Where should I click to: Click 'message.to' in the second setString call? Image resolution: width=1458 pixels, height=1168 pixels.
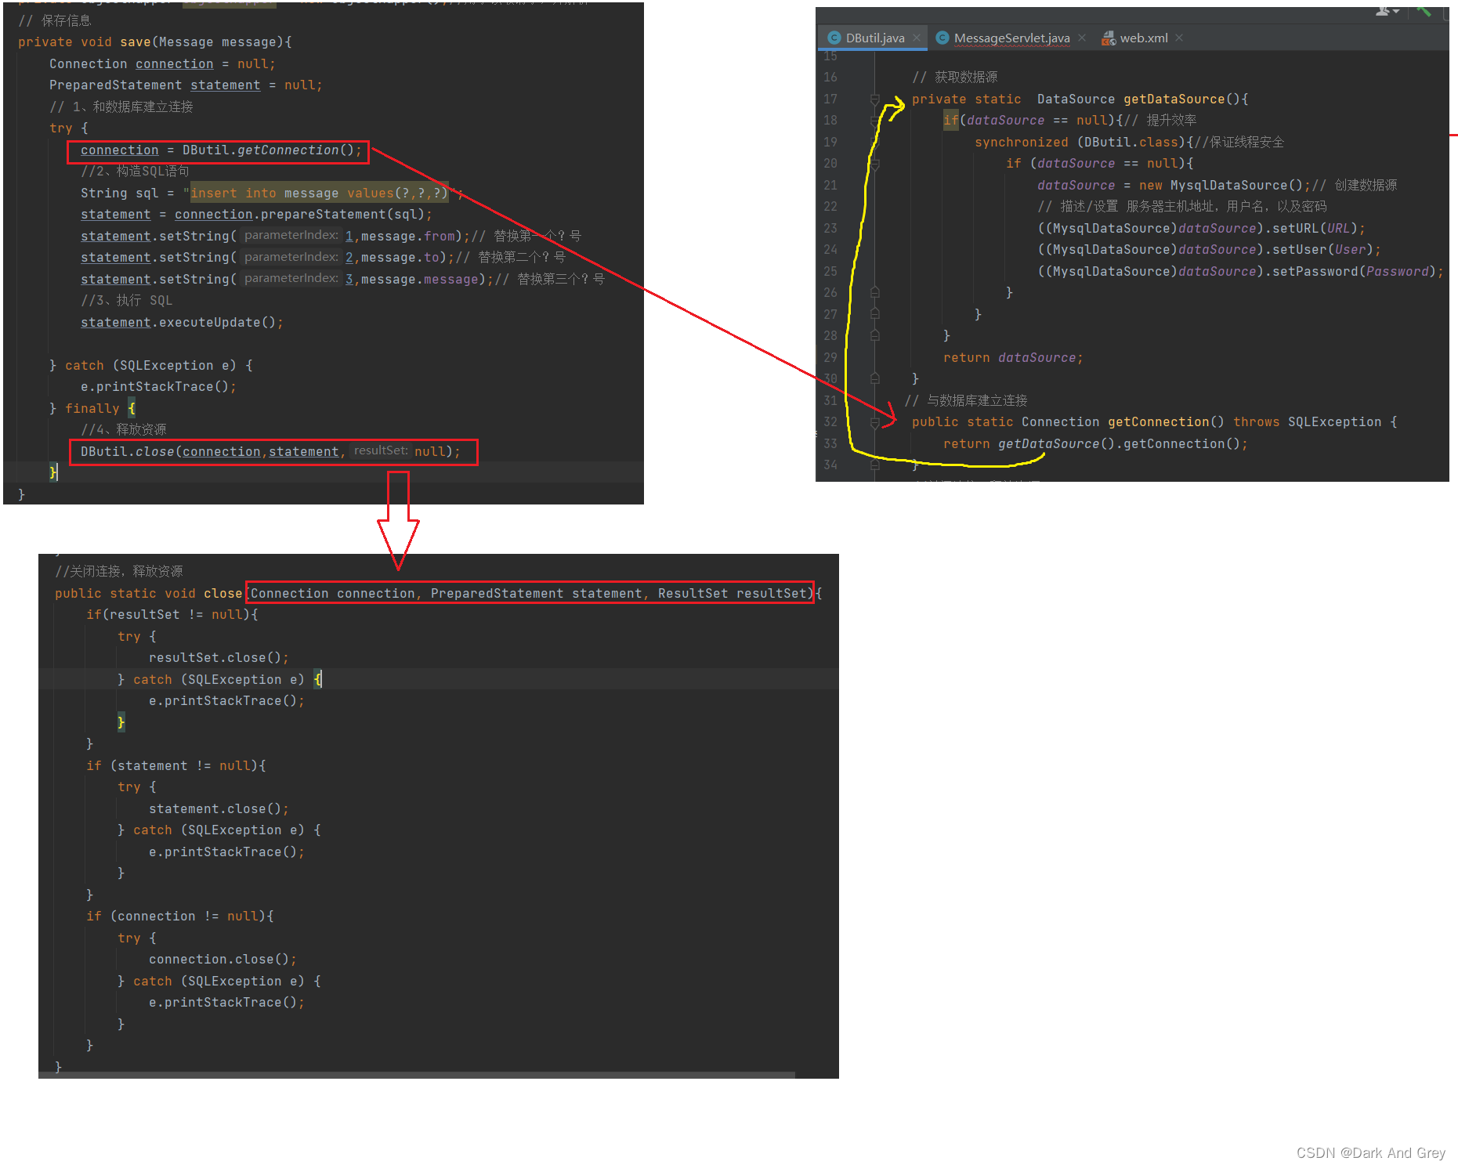coord(400,257)
